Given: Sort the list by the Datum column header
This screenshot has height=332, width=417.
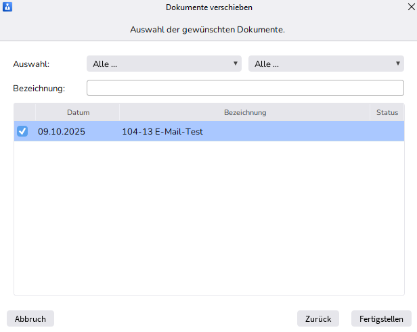Looking at the screenshot, I should coord(78,112).
